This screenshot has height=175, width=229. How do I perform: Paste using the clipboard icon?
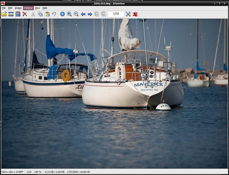(x=47, y=14)
